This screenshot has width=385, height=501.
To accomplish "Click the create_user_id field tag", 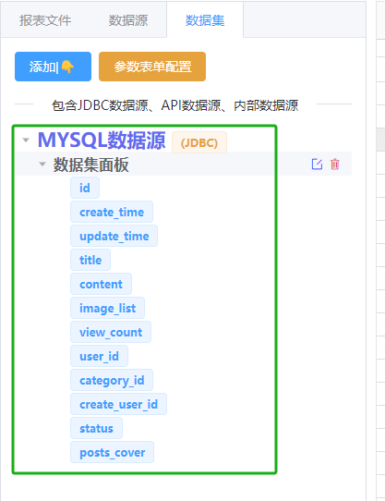I will [119, 404].
